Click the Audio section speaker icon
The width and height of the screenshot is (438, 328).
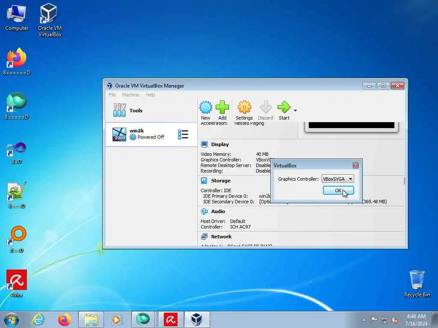204,211
